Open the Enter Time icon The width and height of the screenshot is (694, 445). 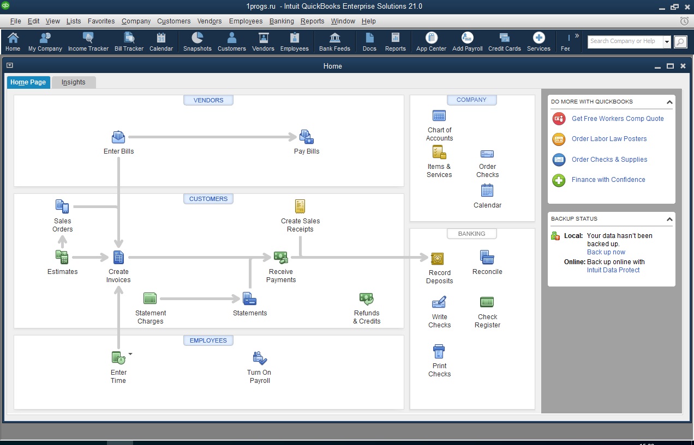(118, 358)
